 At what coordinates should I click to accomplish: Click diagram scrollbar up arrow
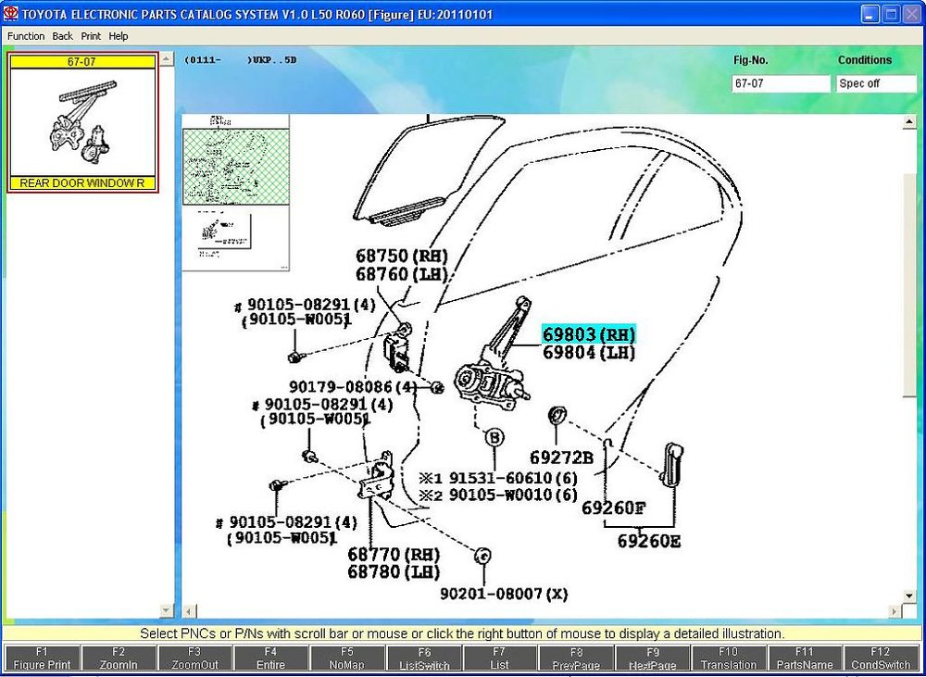[909, 123]
